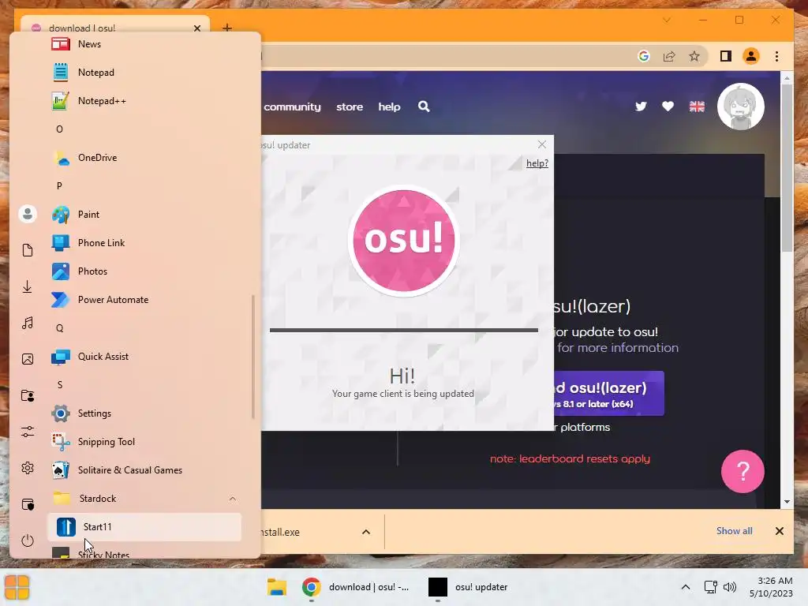The width and height of the screenshot is (808, 606).
Task: Open Quick Assist from the list
Action: 145,356
